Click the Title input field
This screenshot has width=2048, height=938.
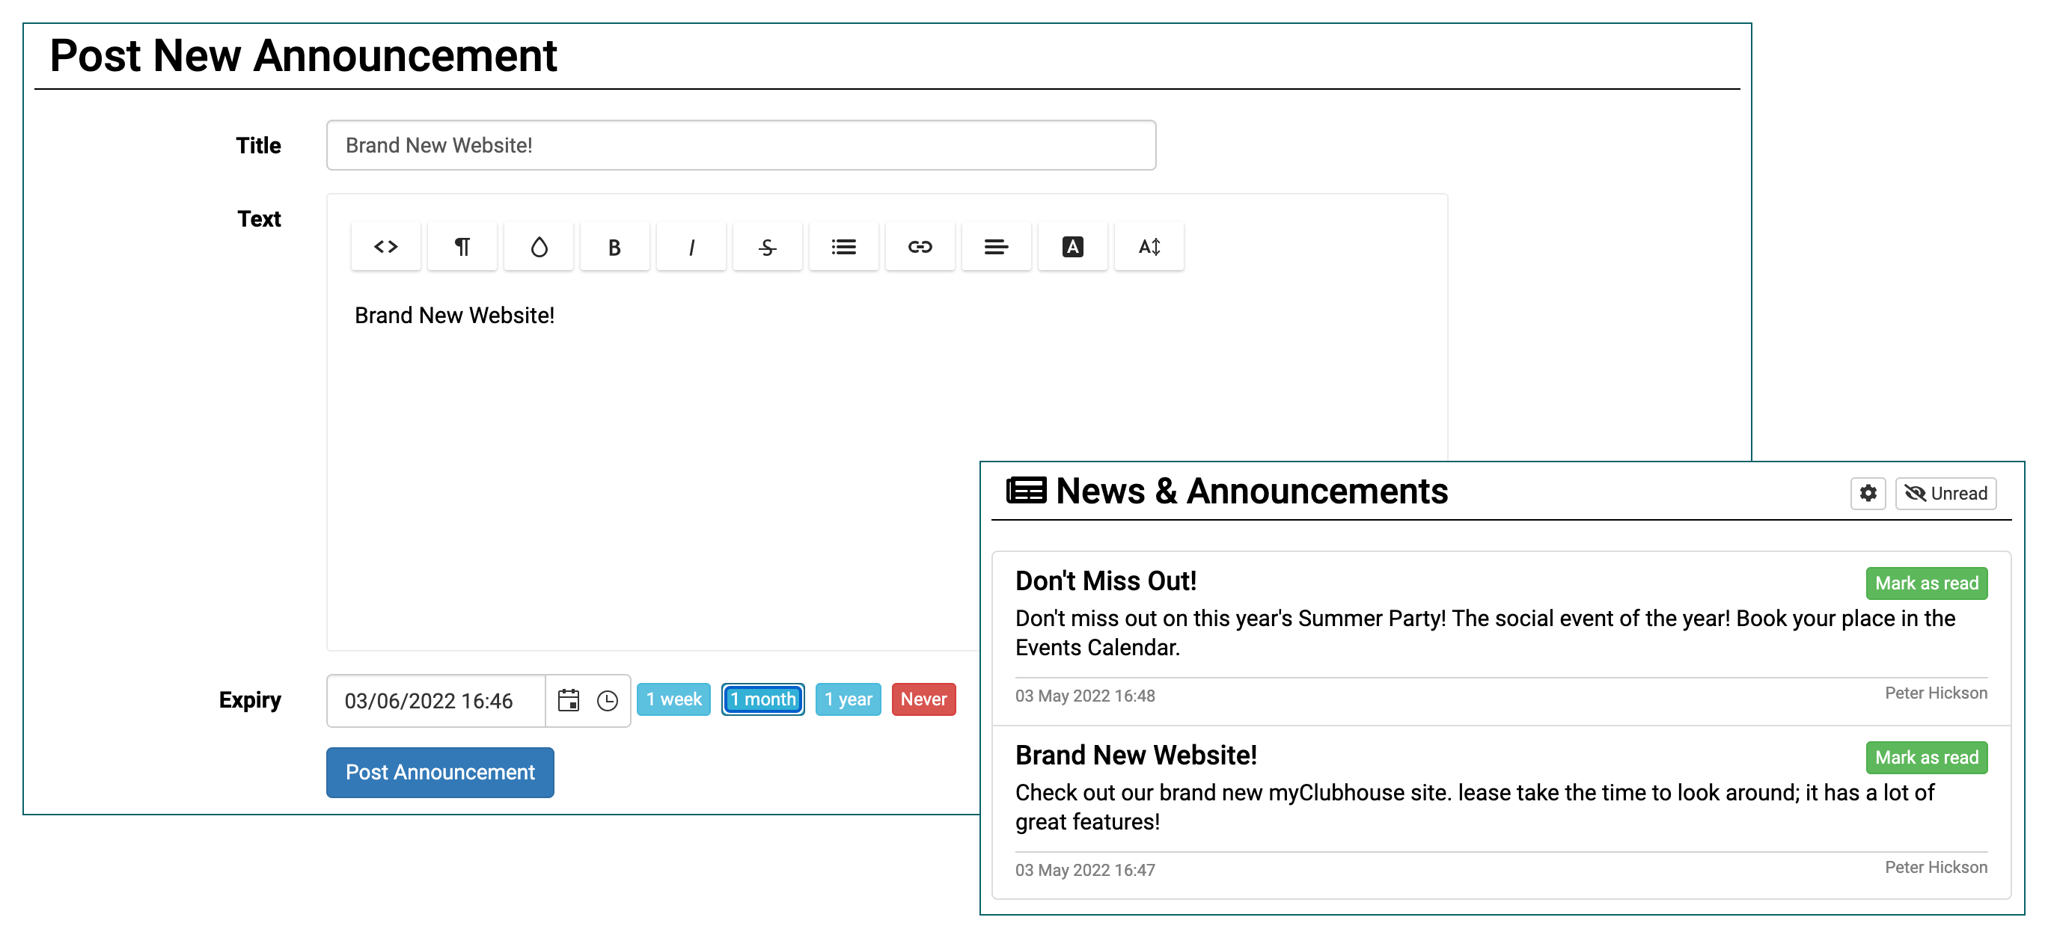tap(740, 145)
